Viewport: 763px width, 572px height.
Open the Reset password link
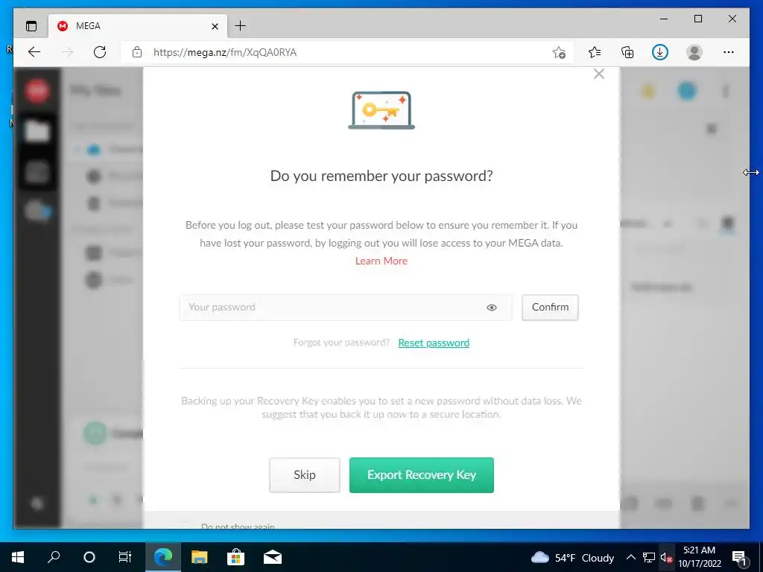[434, 343]
